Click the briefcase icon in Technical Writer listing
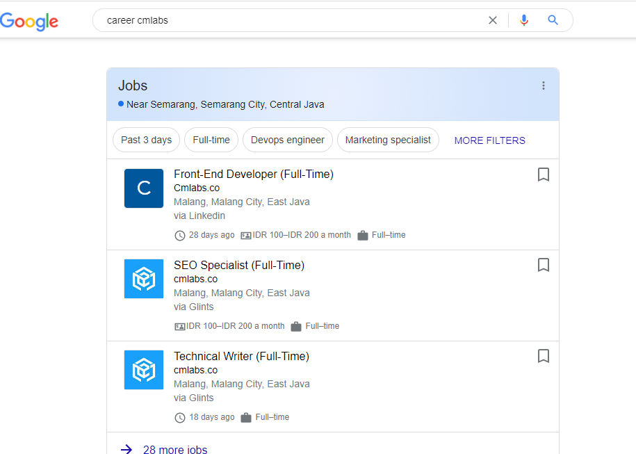The width and height of the screenshot is (636, 454). pos(246,417)
